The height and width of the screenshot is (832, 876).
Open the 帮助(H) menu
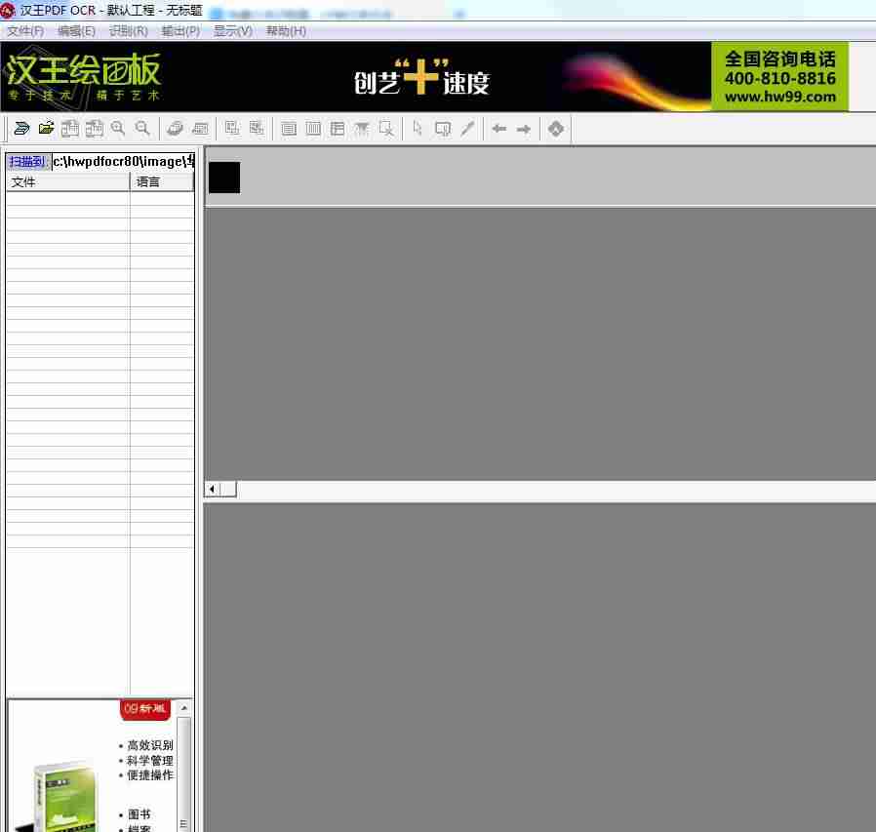pos(286,31)
